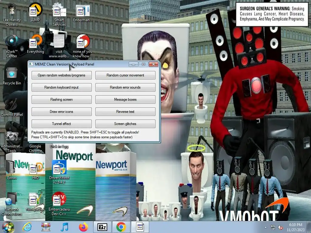The height and width of the screenshot is (233, 311).
Task: Switch to MEMZ window taskbar button
Action: click(140, 227)
